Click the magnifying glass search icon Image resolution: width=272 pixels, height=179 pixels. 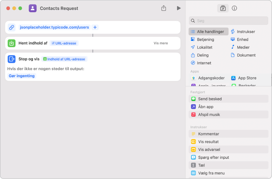(193, 21)
